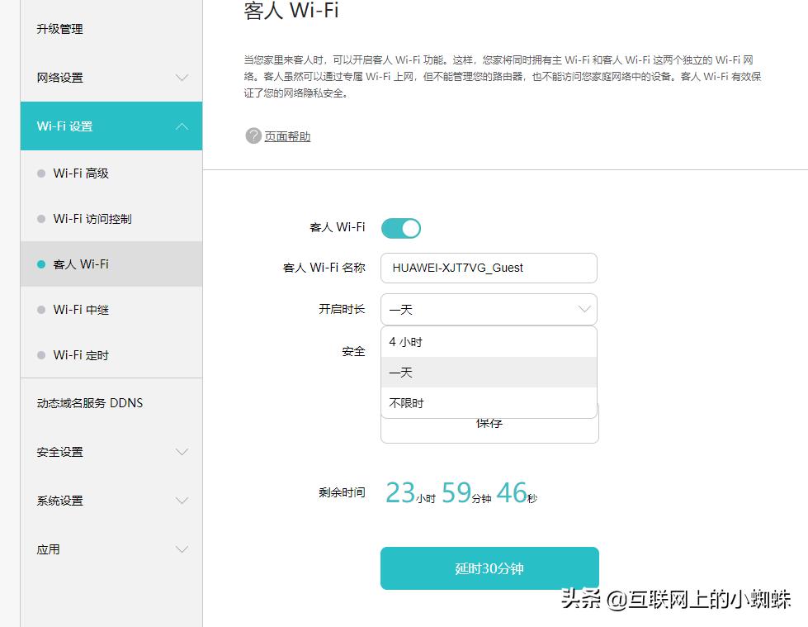Screen dimensions: 808x627
Task: Toggle off the 客人 Wi-Fi switch
Action: point(401,227)
